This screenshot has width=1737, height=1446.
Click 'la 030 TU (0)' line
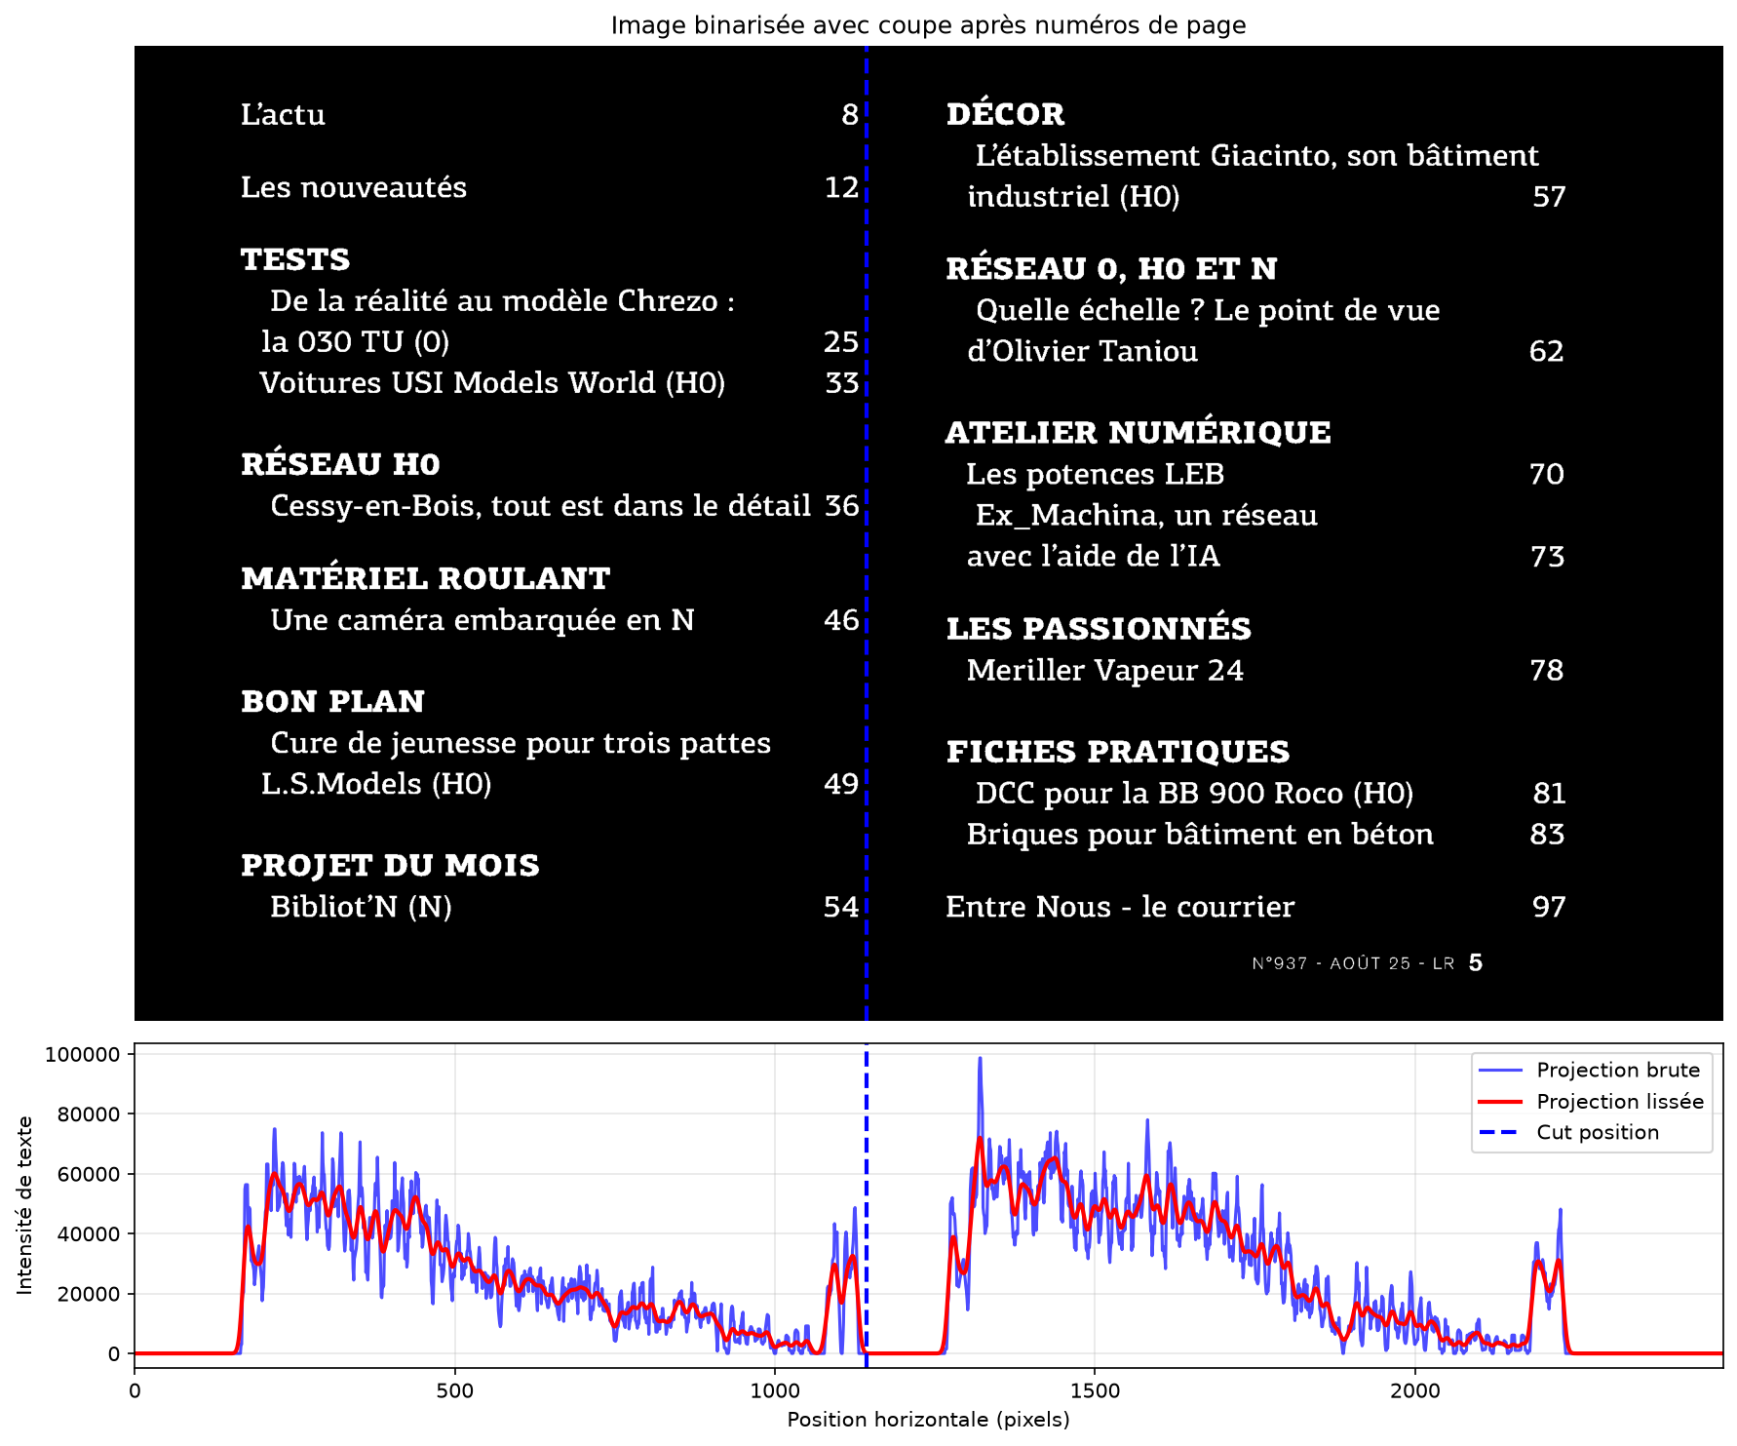tap(355, 342)
